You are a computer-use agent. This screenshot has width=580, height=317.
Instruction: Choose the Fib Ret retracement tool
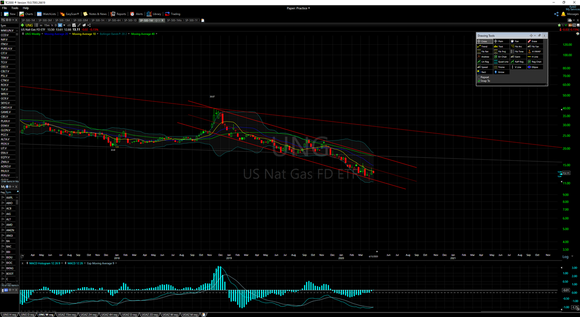484,52
